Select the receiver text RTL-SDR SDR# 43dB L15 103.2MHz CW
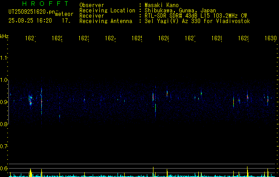This screenshot has width=279, height=177. tap(196, 16)
